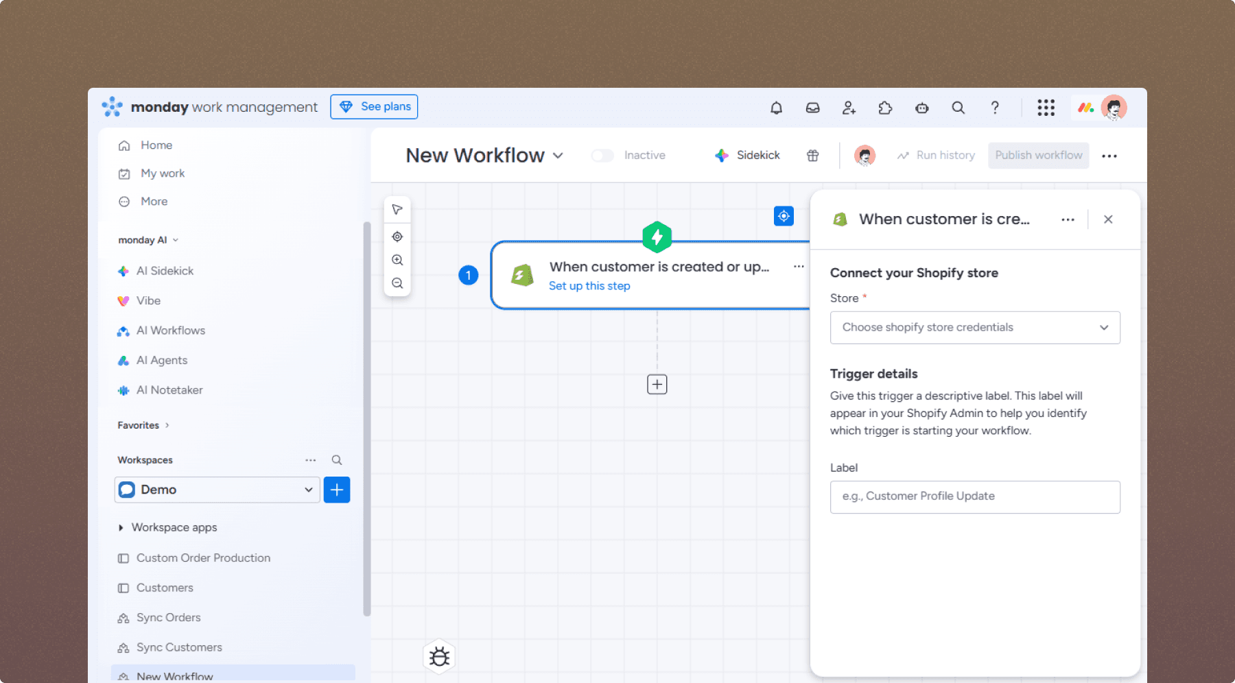This screenshot has height=683, width=1235.
Task: Open the workflow header three-dot menu
Action: tap(1109, 156)
